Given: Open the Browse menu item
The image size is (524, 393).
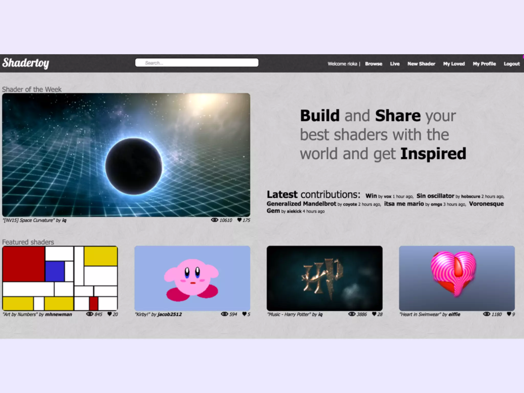Looking at the screenshot, I should tap(374, 64).
